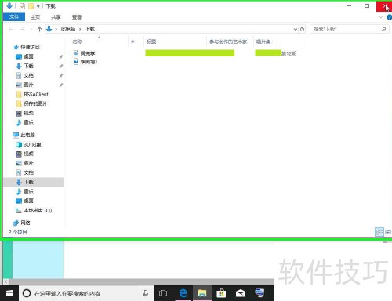Click the search magnifier icon
Image resolution: width=392 pixels, height=301 pixels.
[383, 29]
